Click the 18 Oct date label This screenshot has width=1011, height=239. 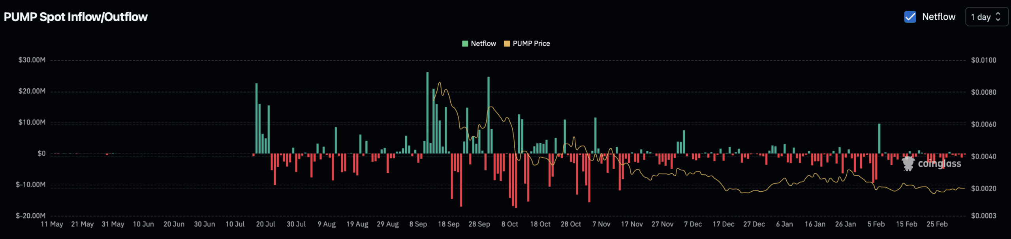pyautogui.click(x=540, y=224)
